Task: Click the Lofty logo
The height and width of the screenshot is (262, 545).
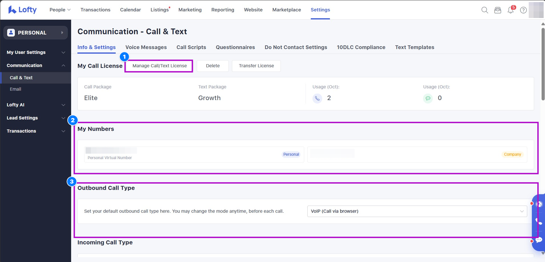Action: [x=23, y=10]
